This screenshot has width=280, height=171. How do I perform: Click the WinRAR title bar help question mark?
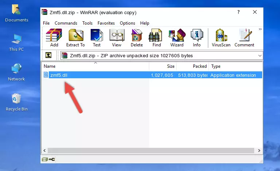(238, 12)
